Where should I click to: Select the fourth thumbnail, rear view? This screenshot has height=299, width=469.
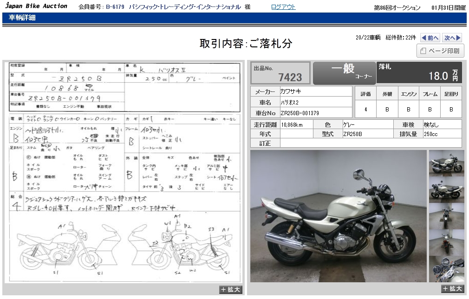[x=446, y=242]
